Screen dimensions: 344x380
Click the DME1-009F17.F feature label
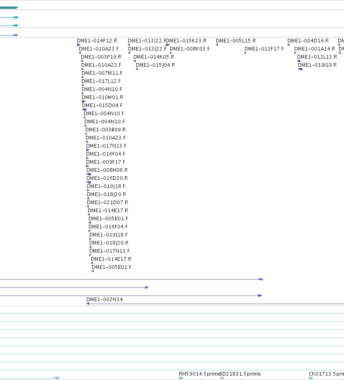106,162
